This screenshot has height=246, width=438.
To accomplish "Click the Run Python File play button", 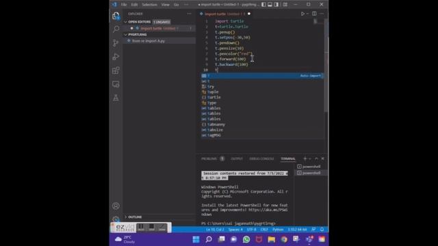I will coord(302,14).
